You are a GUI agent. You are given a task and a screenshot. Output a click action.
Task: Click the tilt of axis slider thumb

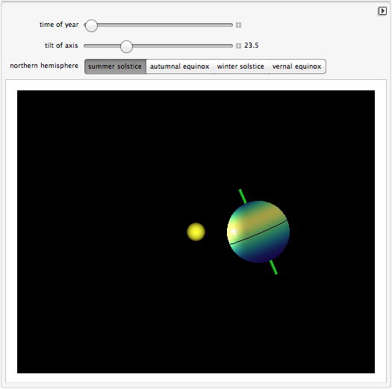[126, 46]
